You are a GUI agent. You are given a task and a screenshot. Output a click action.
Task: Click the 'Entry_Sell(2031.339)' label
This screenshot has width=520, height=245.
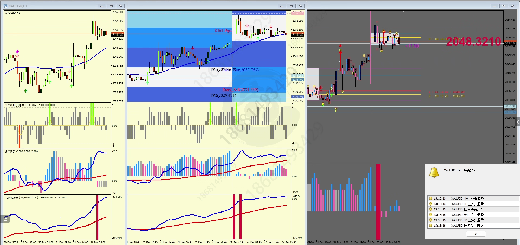[x=240, y=90]
